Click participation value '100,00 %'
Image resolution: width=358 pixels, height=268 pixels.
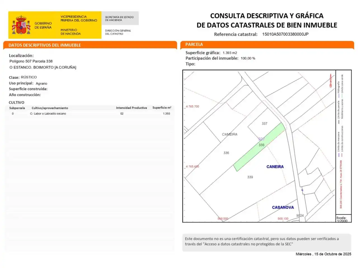[248, 58]
